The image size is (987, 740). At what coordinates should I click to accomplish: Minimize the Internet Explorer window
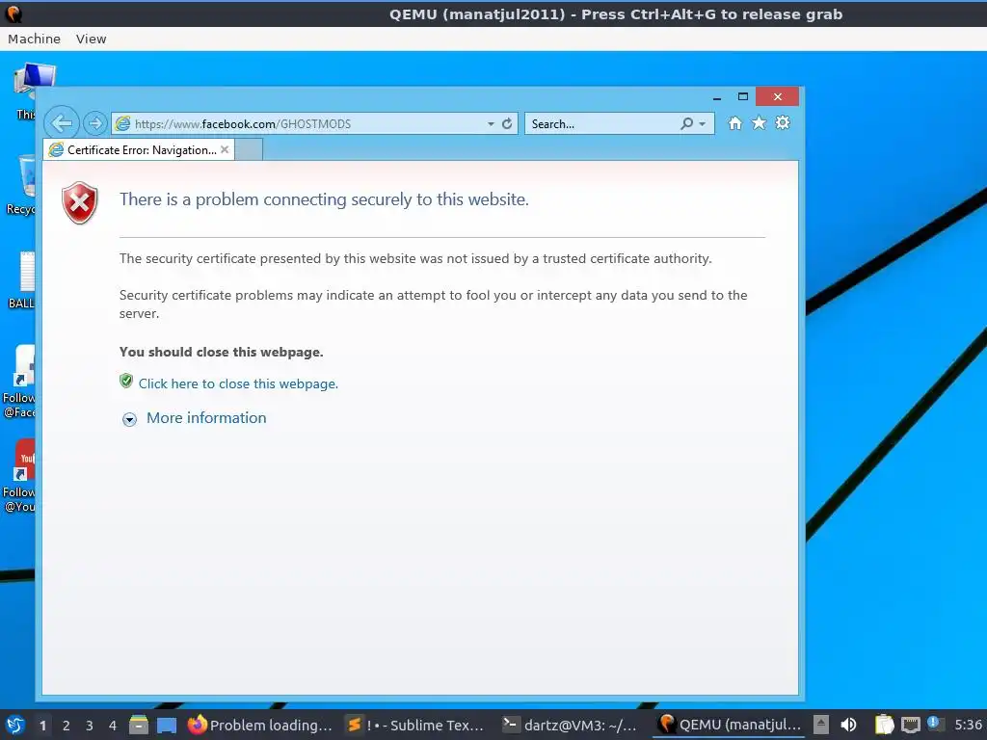pyautogui.click(x=717, y=97)
